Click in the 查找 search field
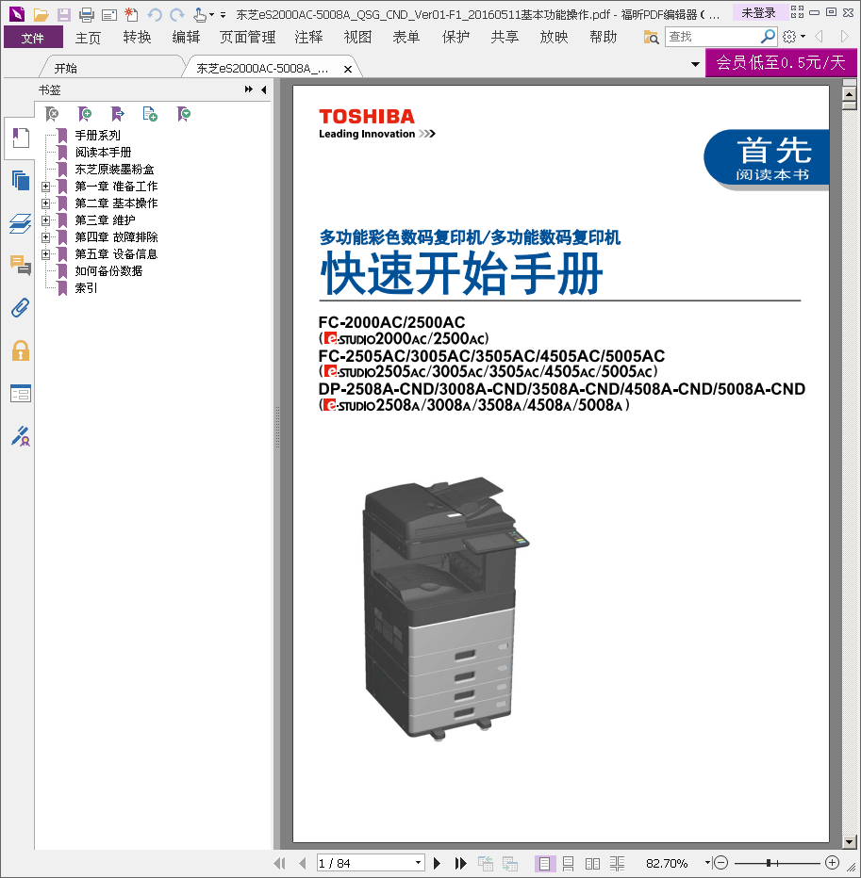 (712, 37)
